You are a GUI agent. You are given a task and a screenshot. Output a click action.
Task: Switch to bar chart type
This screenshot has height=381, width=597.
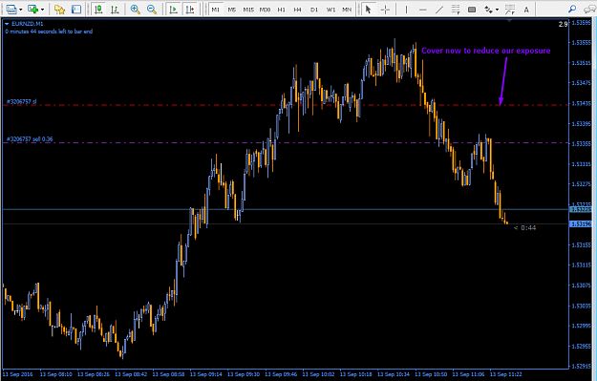coord(115,10)
